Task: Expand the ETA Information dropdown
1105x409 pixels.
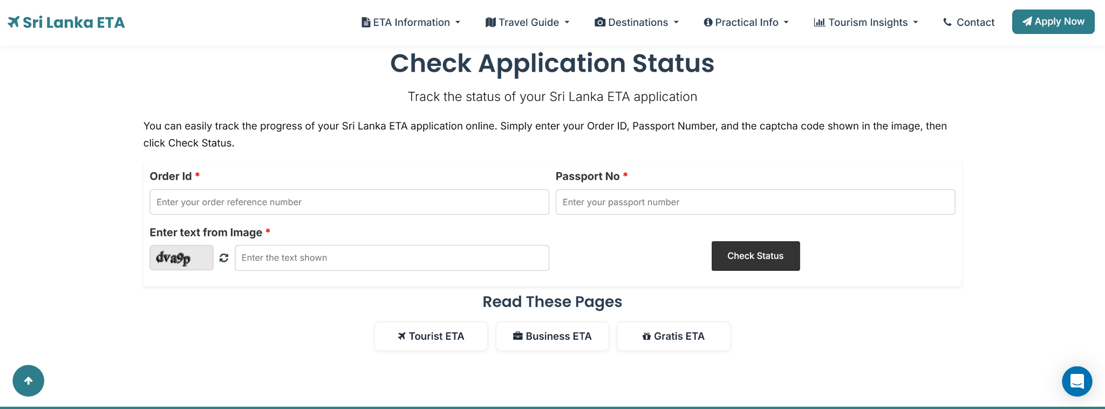Action: click(x=411, y=22)
